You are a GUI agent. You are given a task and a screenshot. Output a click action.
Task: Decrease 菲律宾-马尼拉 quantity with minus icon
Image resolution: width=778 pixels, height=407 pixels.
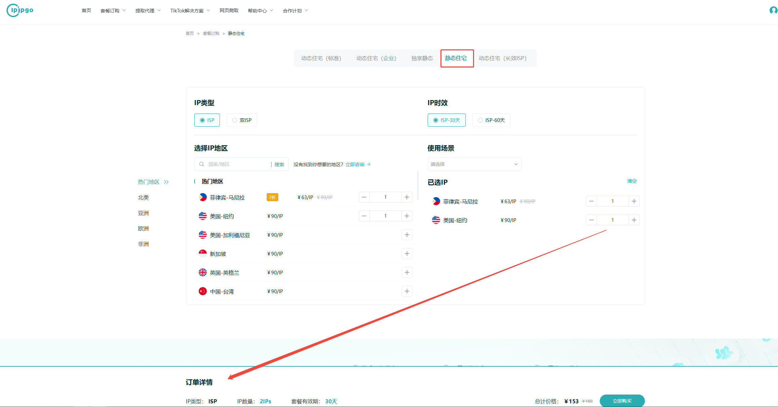pos(364,197)
